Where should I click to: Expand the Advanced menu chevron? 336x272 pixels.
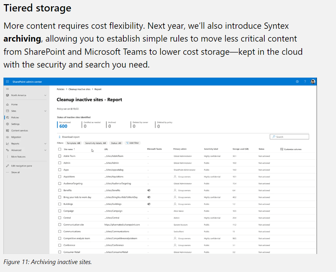45,150
